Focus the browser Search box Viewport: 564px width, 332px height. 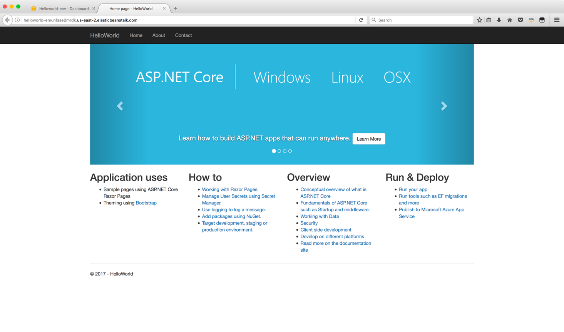[422, 20]
